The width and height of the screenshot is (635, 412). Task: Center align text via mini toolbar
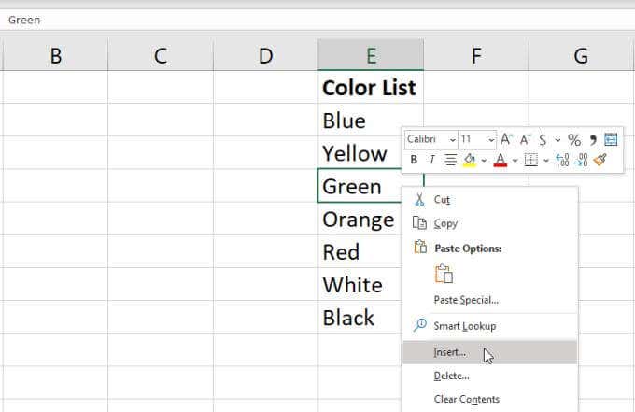point(450,160)
